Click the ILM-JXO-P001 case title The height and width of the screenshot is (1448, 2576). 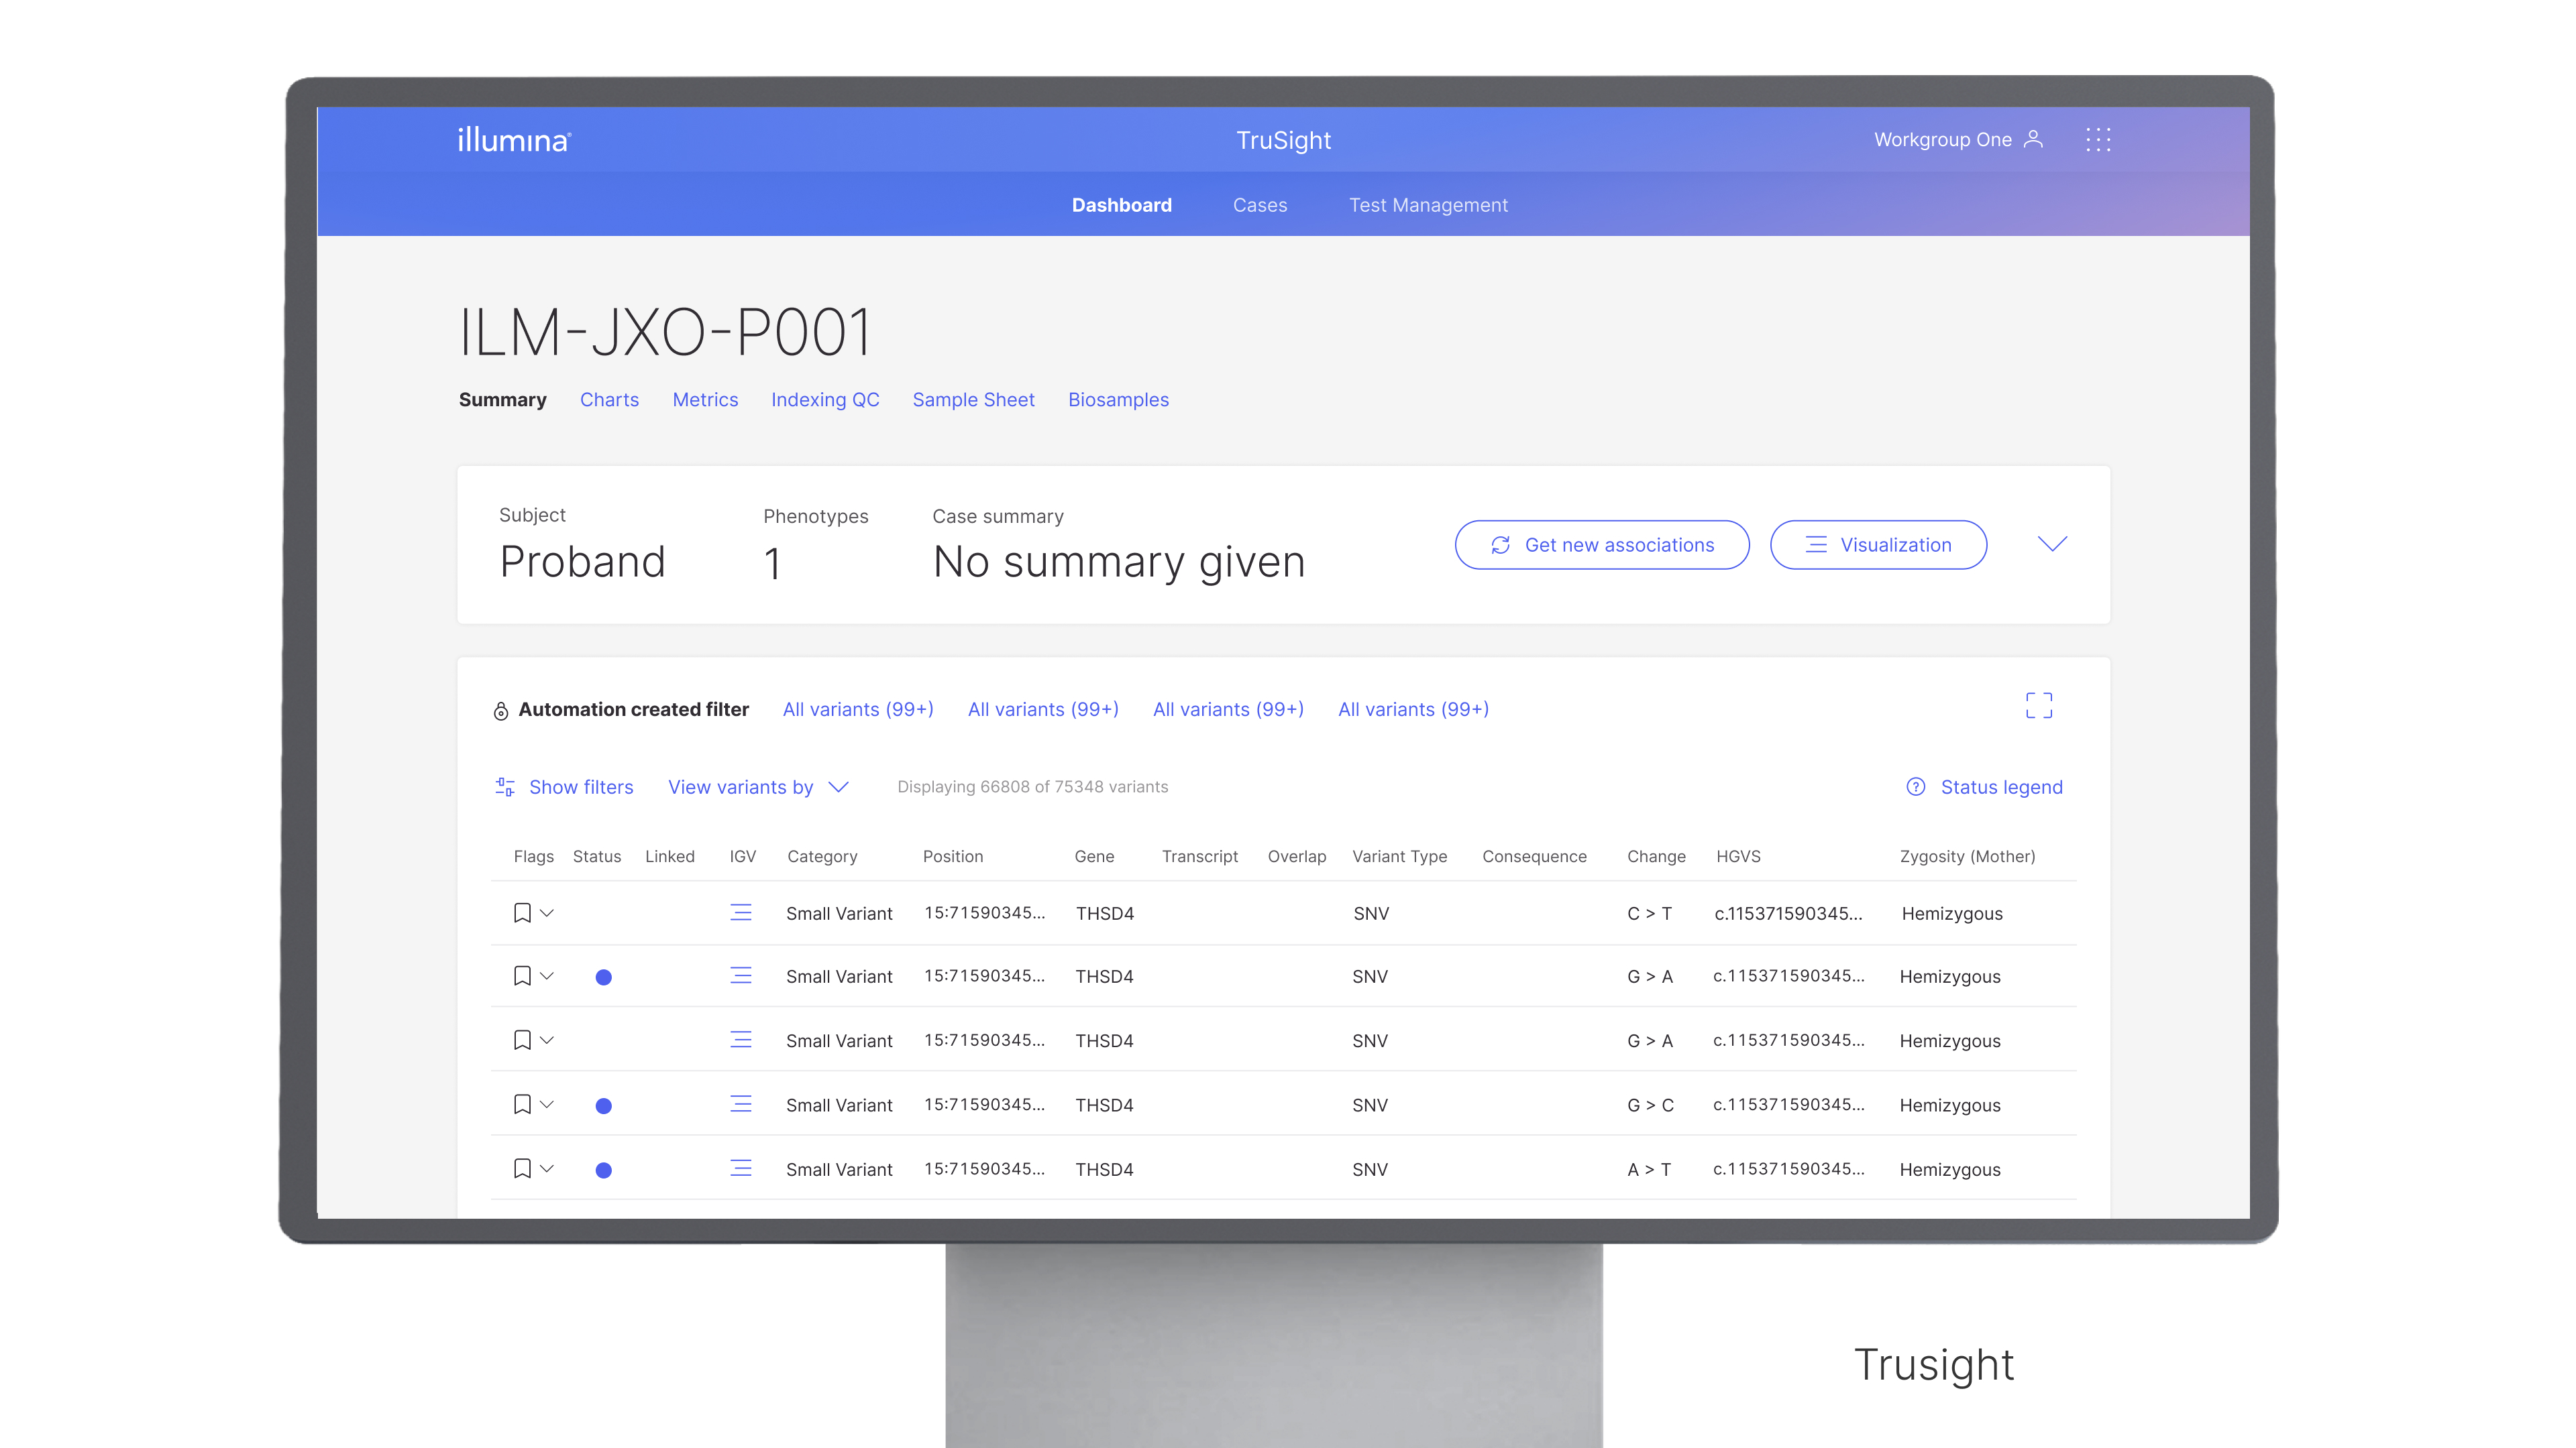coord(665,333)
